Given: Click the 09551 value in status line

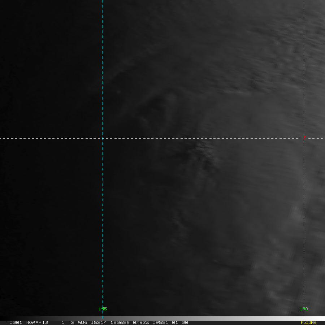Looking at the screenshot, I should click(160, 322).
